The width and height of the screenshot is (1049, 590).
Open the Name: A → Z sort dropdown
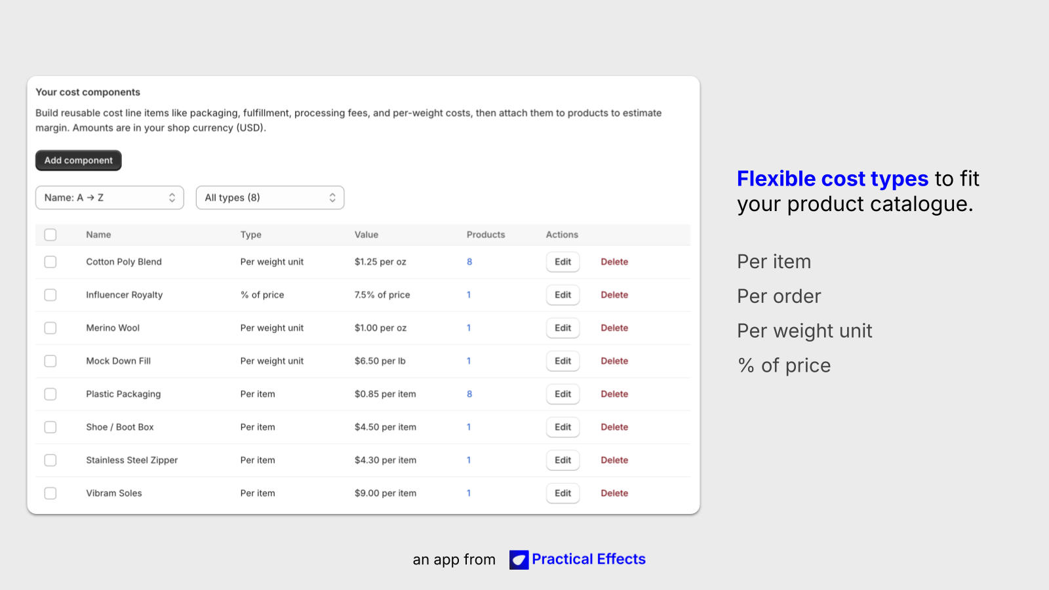109,197
